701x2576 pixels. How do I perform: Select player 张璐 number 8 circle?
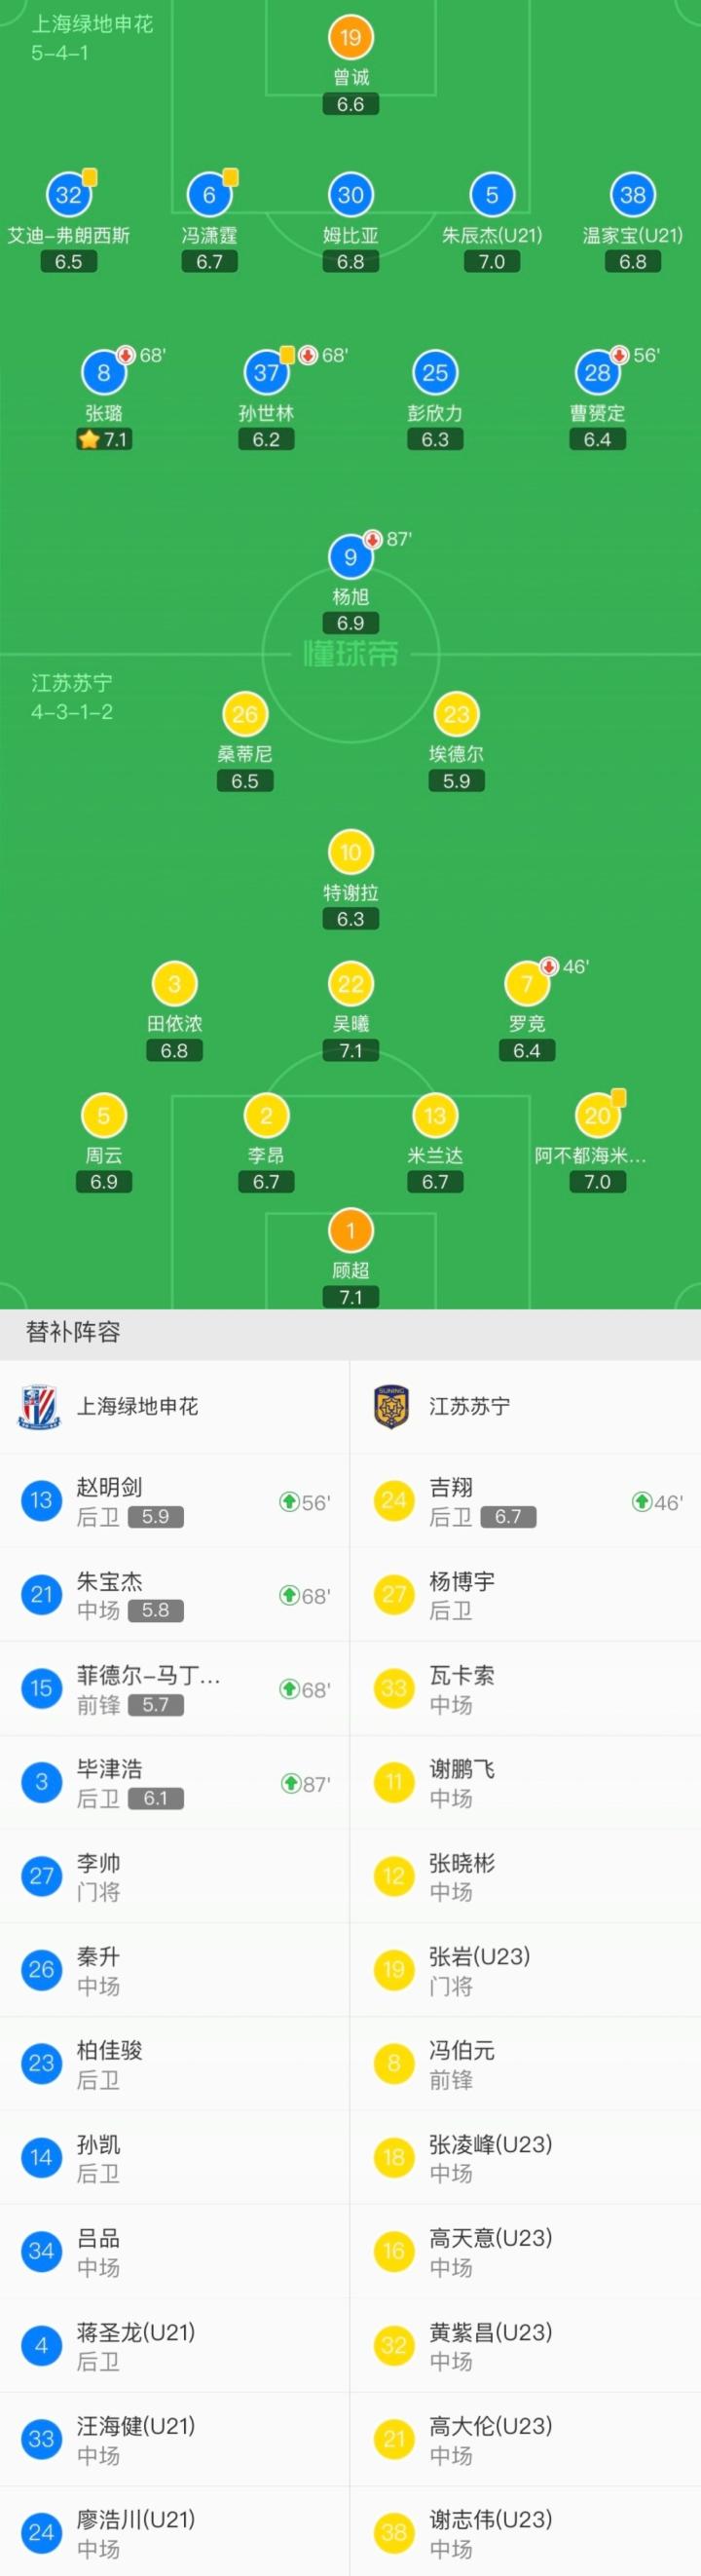pyautogui.click(x=103, y=373)
